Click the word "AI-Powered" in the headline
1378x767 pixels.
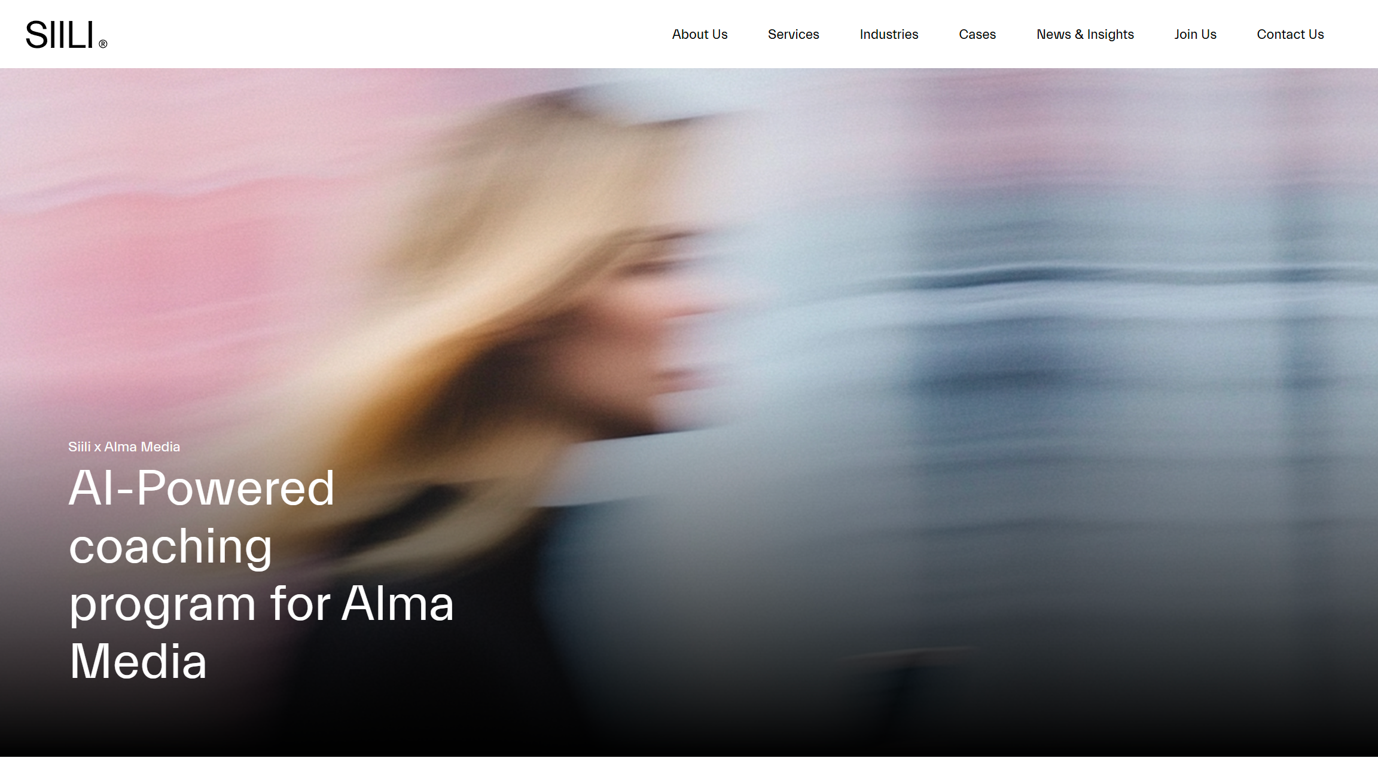click(x=202, y=488)
